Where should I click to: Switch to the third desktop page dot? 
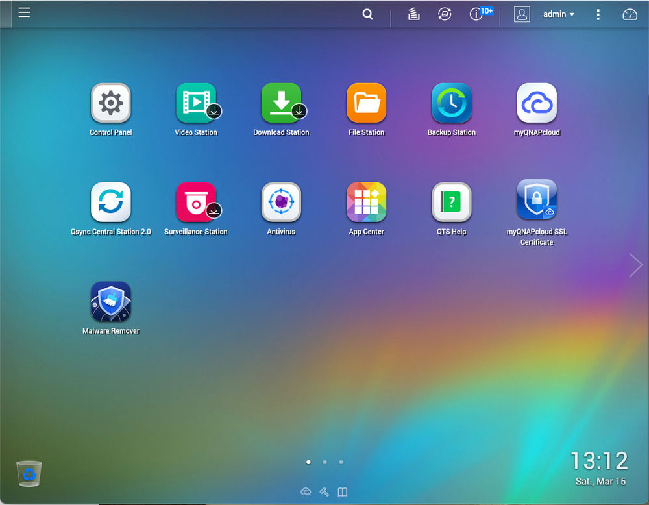coord(341,462)
